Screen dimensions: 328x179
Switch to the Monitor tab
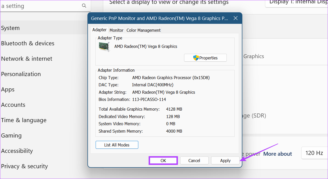pyautogui.click(x=117, y=30)
